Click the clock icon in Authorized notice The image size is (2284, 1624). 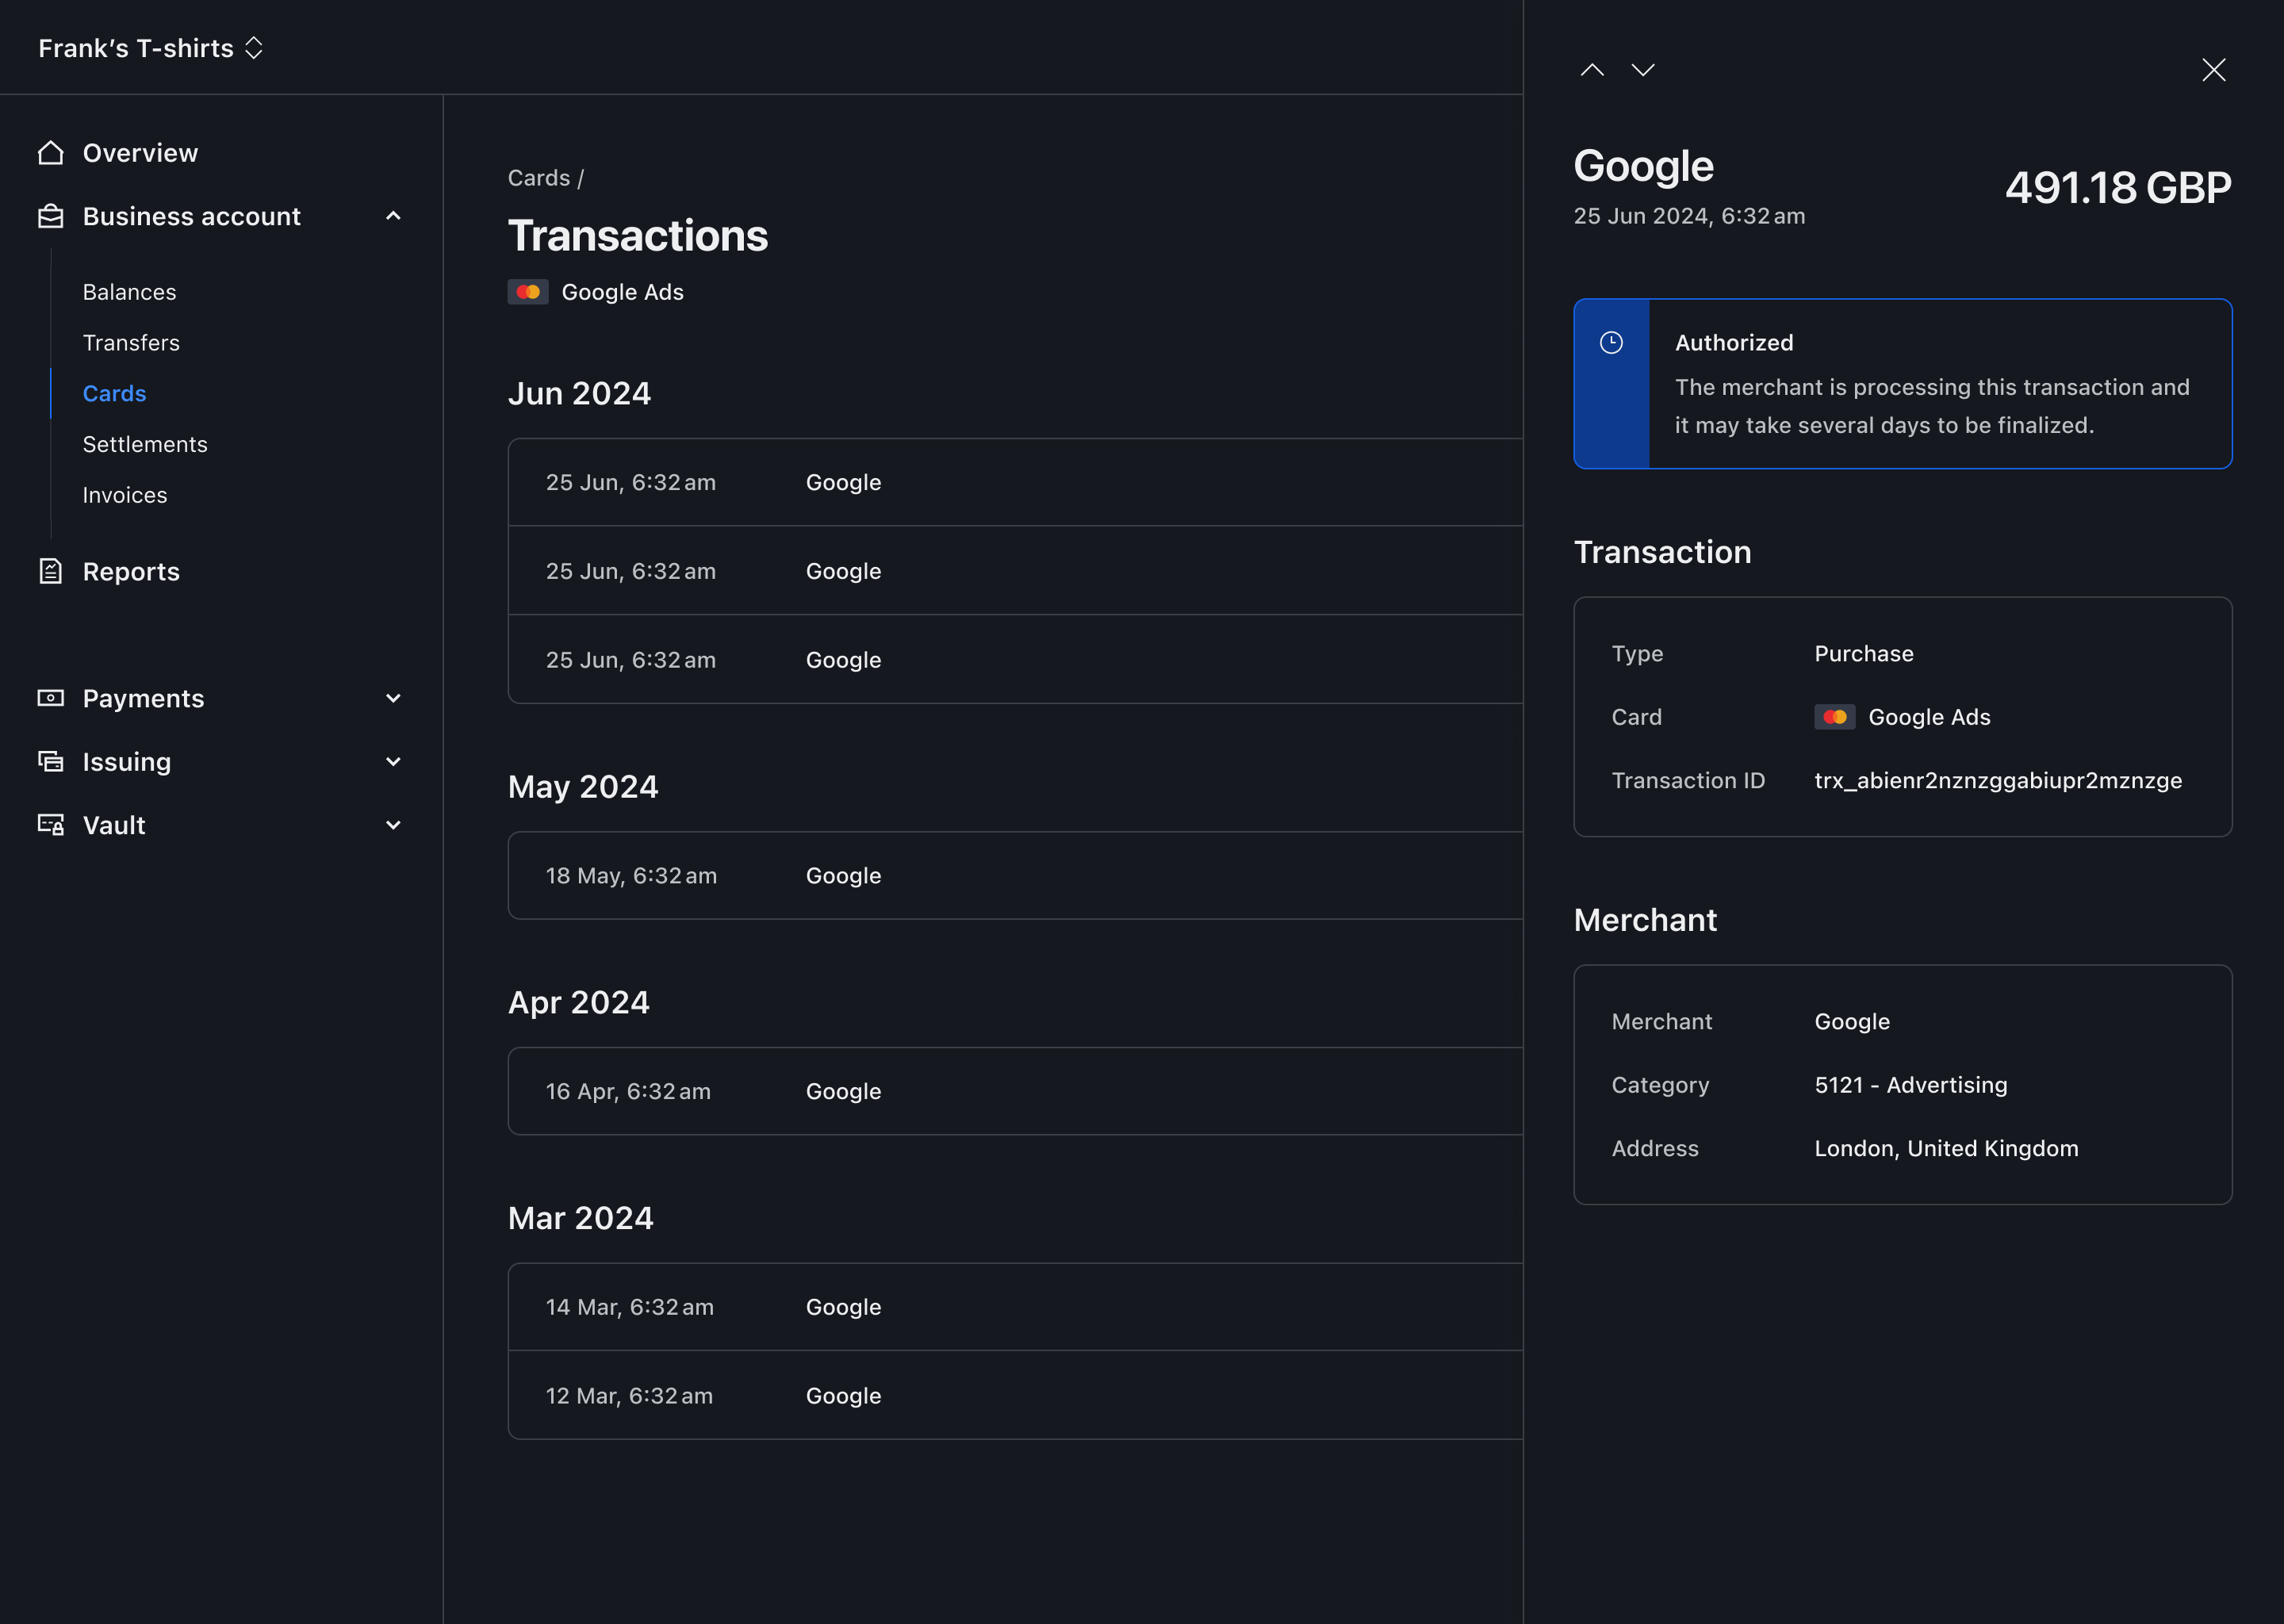click(1611, 343)
